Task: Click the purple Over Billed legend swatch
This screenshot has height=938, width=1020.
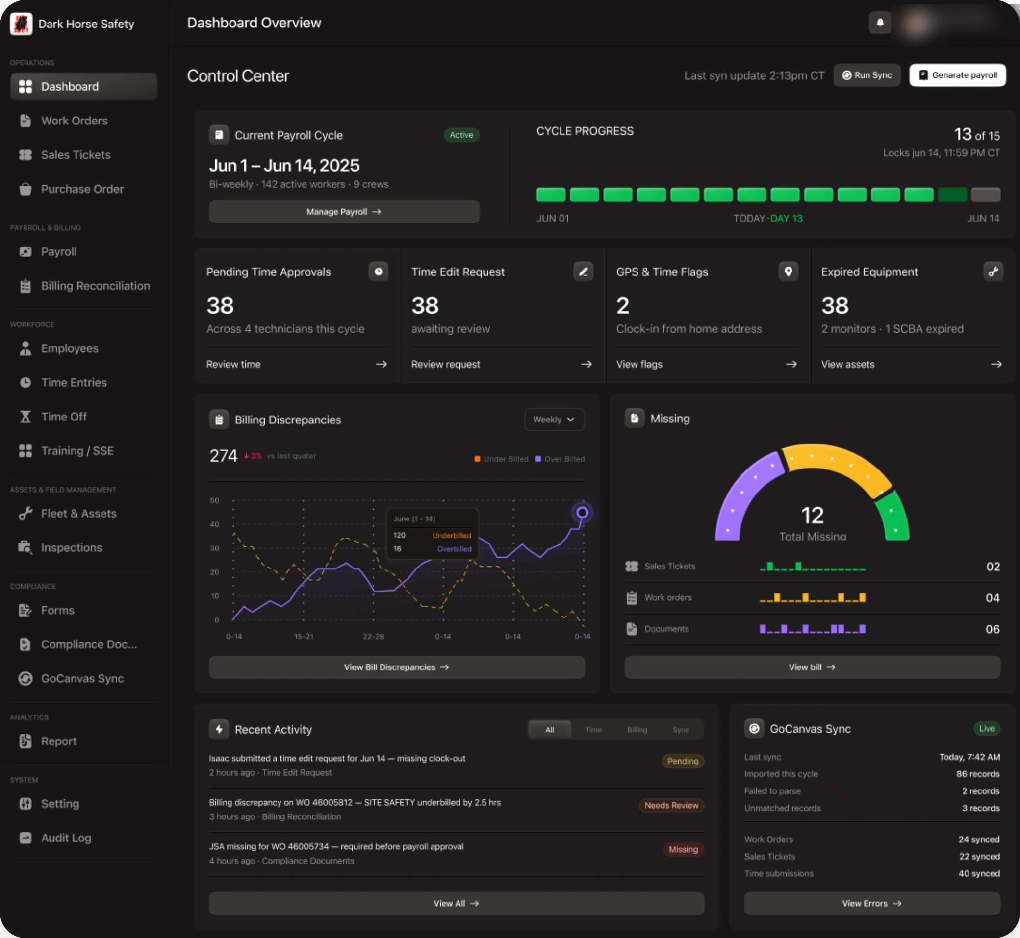Action: pos(538,459)
